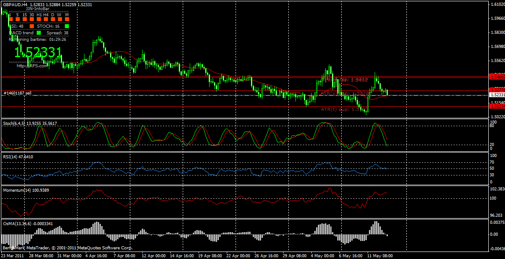Click the white current price tag 1.52331
The width and height of the screenshot is (505, 259).
[x=496, y=95]
